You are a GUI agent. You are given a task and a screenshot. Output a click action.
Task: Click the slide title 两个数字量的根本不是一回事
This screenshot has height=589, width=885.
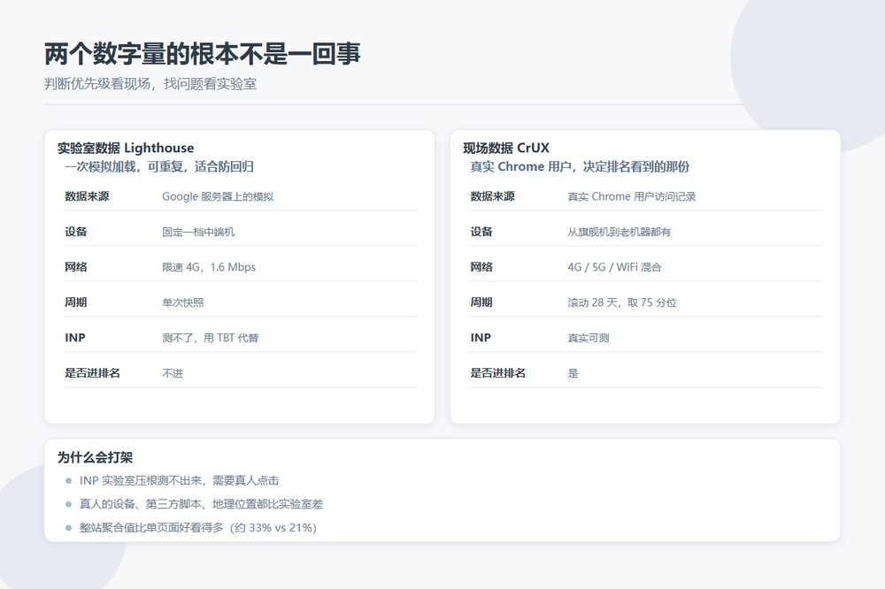[202, 54]
